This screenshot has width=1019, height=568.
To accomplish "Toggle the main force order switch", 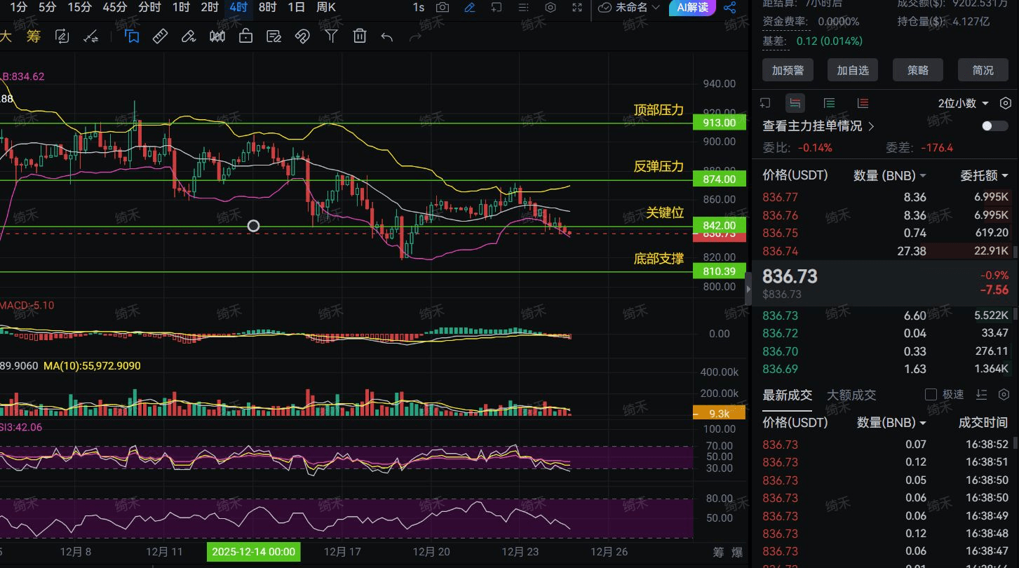I will pos(995,126).
